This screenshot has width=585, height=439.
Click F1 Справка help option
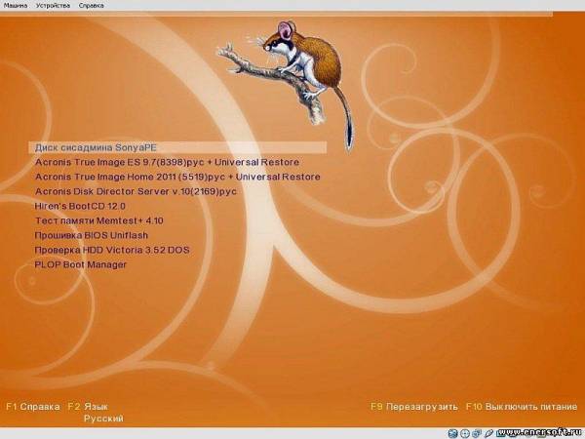[x=33, y=407]
